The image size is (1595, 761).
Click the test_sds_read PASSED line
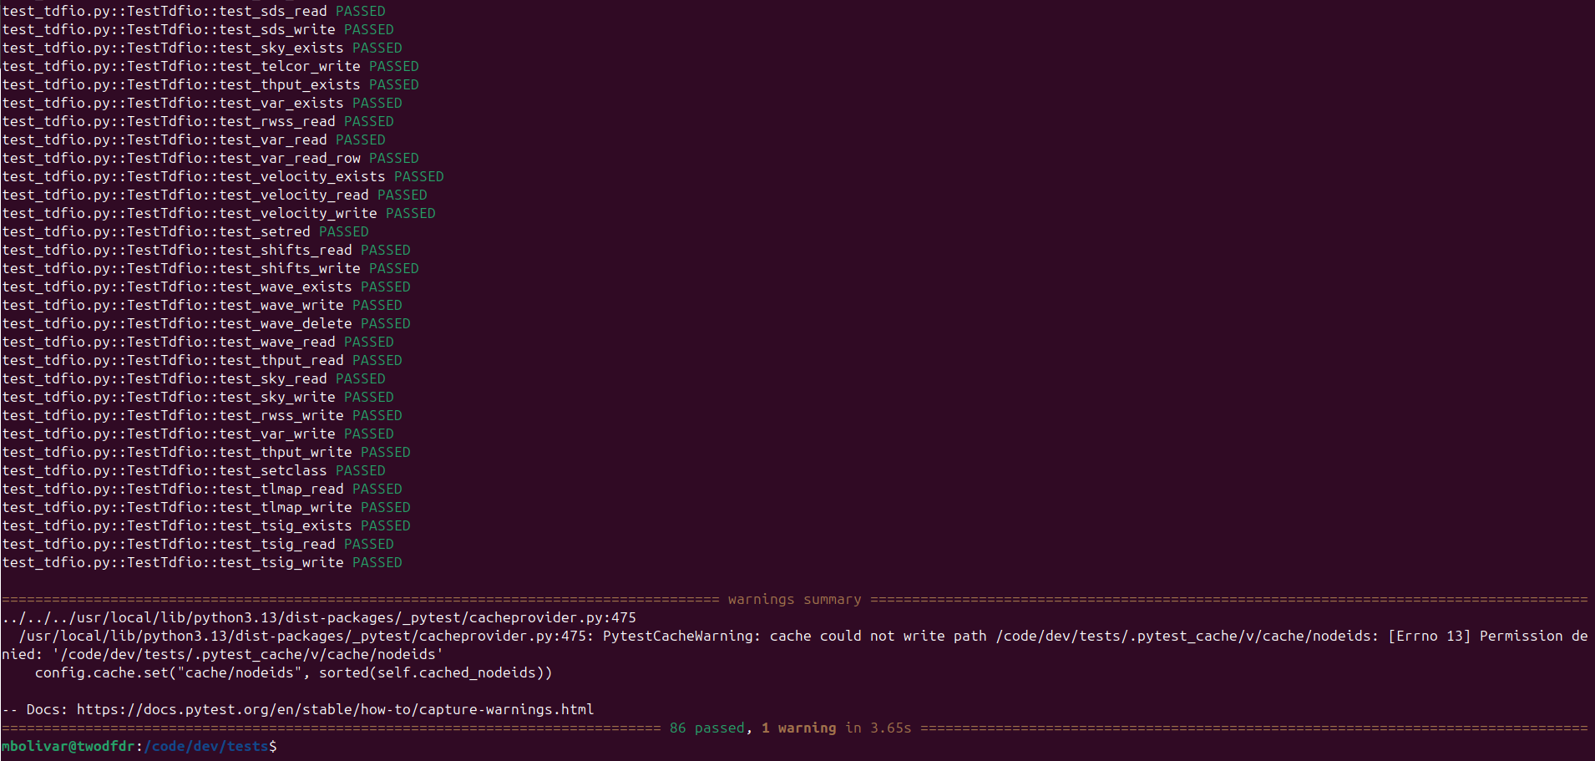(193, 11)
